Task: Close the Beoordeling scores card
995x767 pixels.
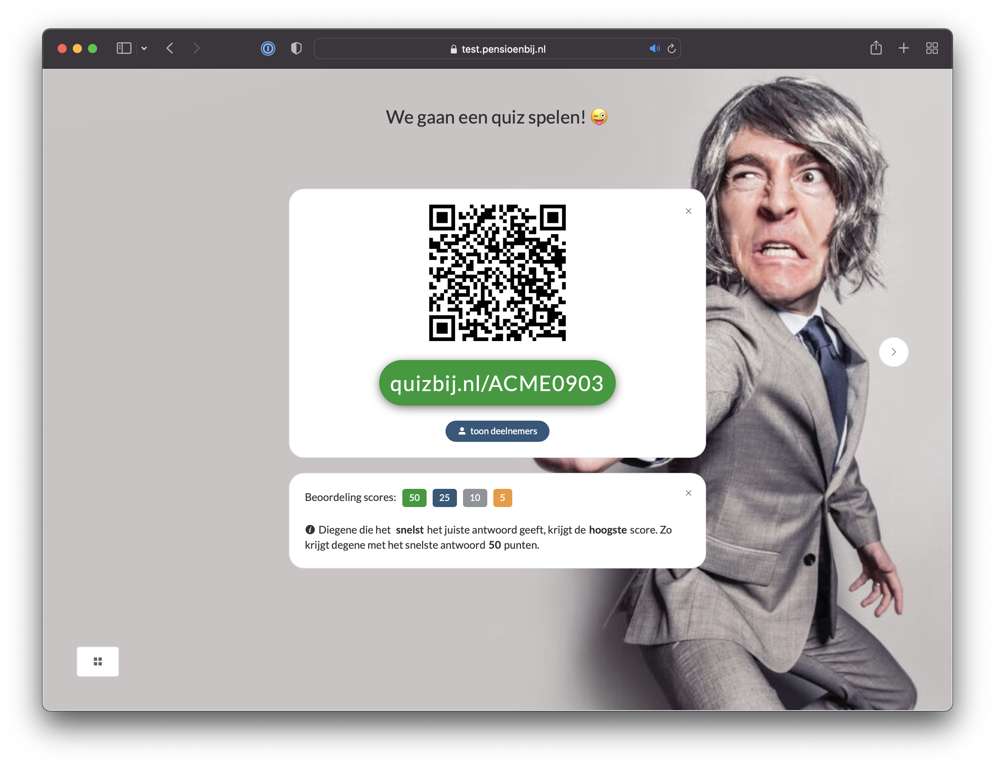Action: click(688, 493)
